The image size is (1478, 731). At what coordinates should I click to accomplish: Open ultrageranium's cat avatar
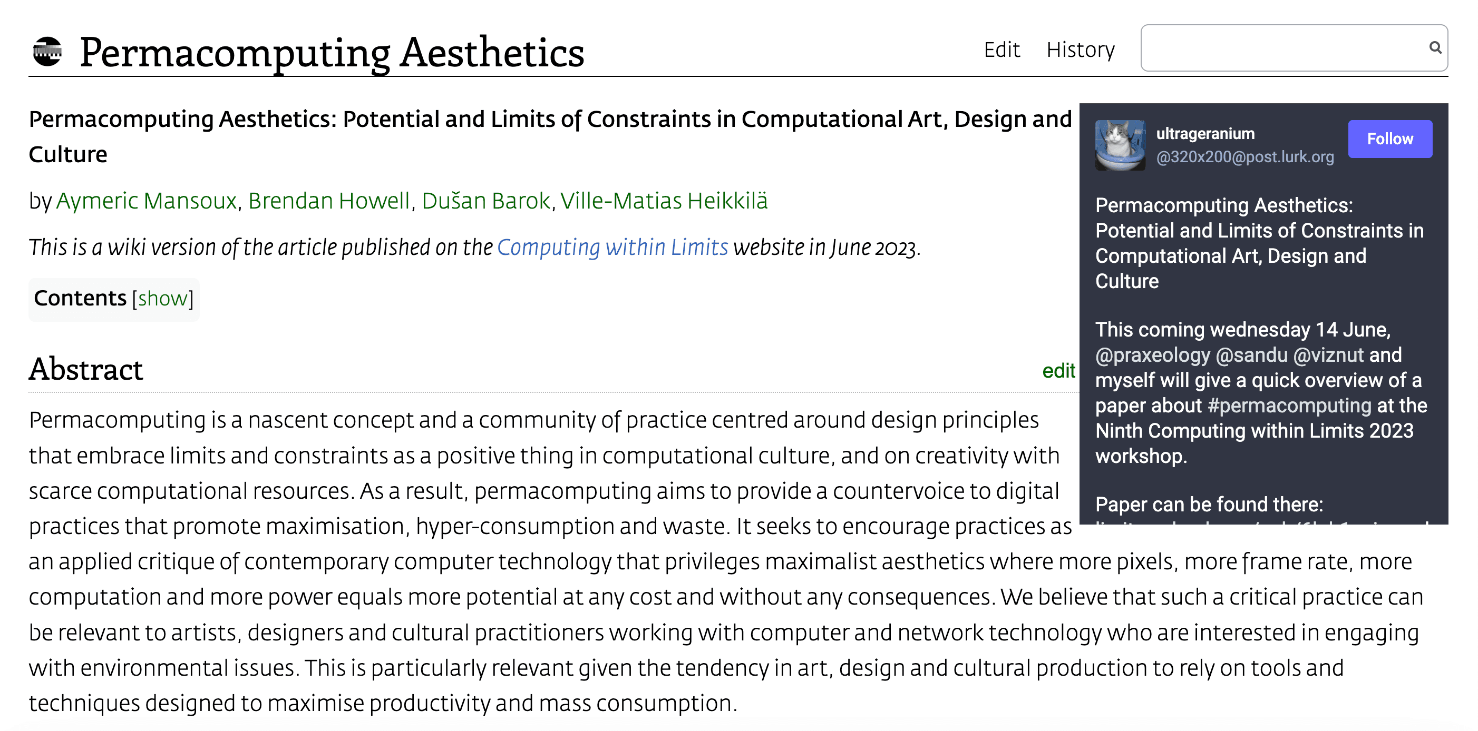[x=1120, y=145]
